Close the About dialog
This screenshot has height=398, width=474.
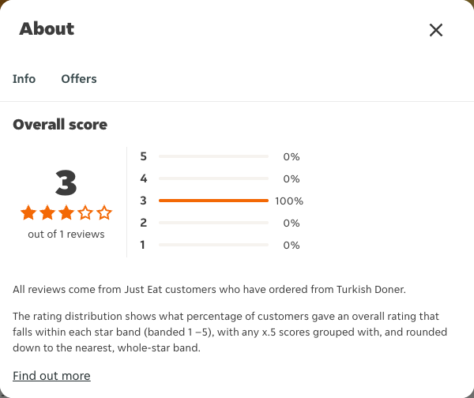click(436, 30)
